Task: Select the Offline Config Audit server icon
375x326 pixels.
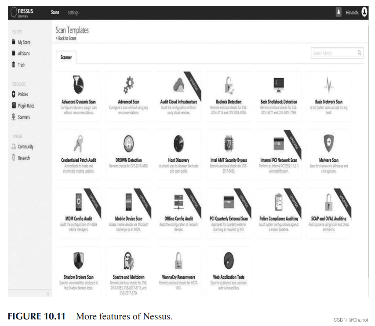Action: [x=178, y=202]
